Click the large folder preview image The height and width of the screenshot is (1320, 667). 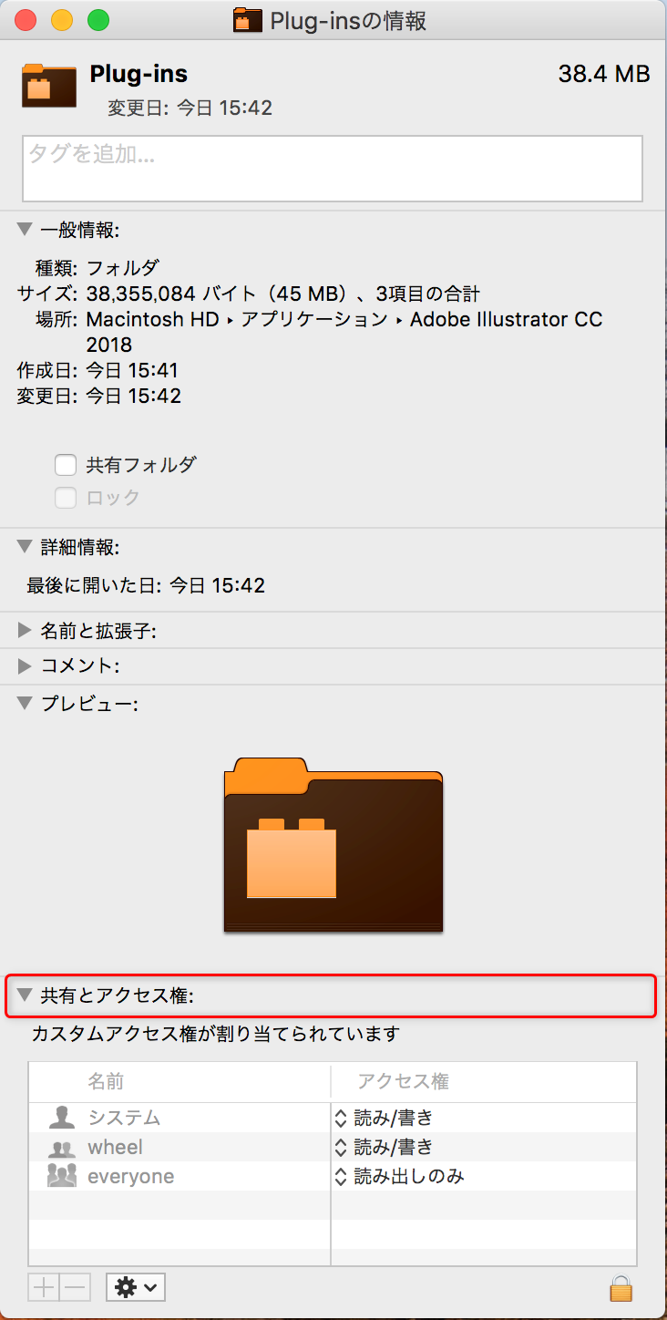pos(333,844)
